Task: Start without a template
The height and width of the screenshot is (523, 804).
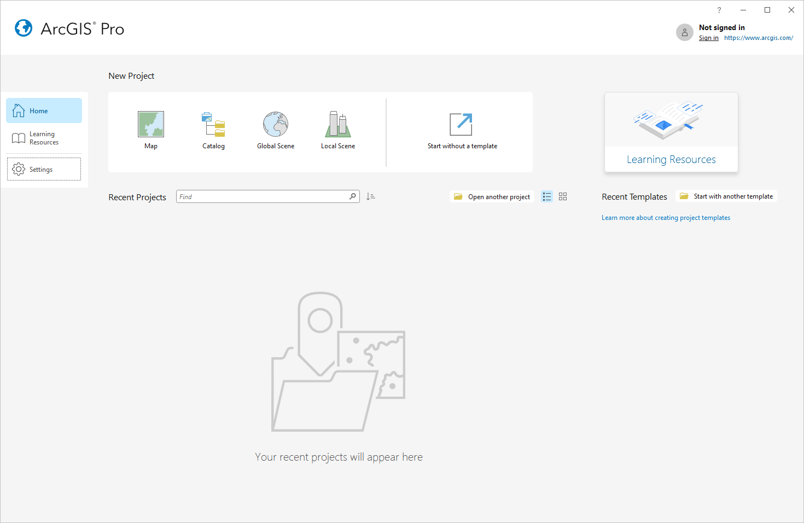Action: point(462,130)
